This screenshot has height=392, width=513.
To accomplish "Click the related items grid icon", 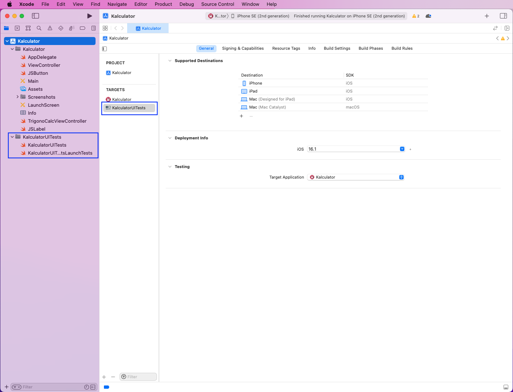I will 105,28.
